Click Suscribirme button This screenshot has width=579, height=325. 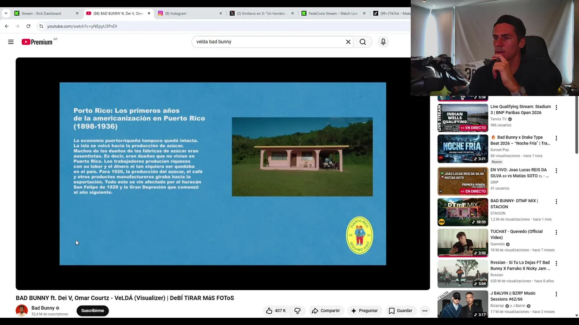(93, 311)
